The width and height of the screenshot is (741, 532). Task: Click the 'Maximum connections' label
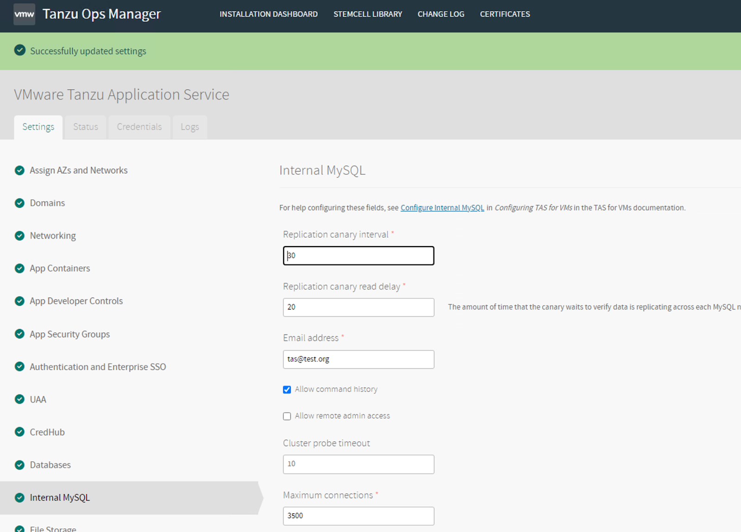[328, 495]
